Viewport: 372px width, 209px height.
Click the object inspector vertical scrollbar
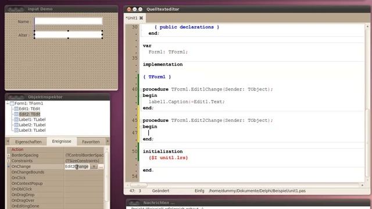pyautogui.click(x=107, y=176)
